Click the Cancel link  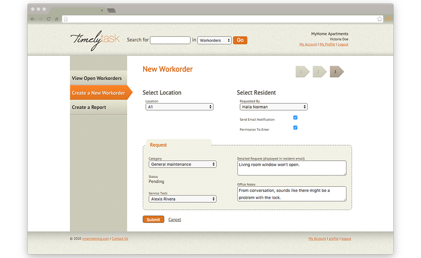coord(174,220)
